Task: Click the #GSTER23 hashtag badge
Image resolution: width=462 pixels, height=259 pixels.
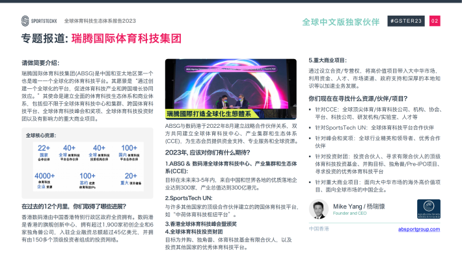Action: click(406, 21)
